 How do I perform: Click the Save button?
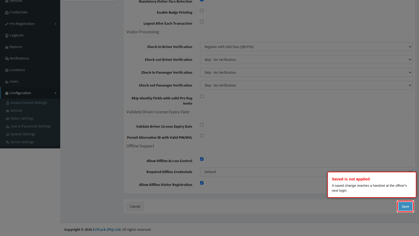(x=405, y=207)
